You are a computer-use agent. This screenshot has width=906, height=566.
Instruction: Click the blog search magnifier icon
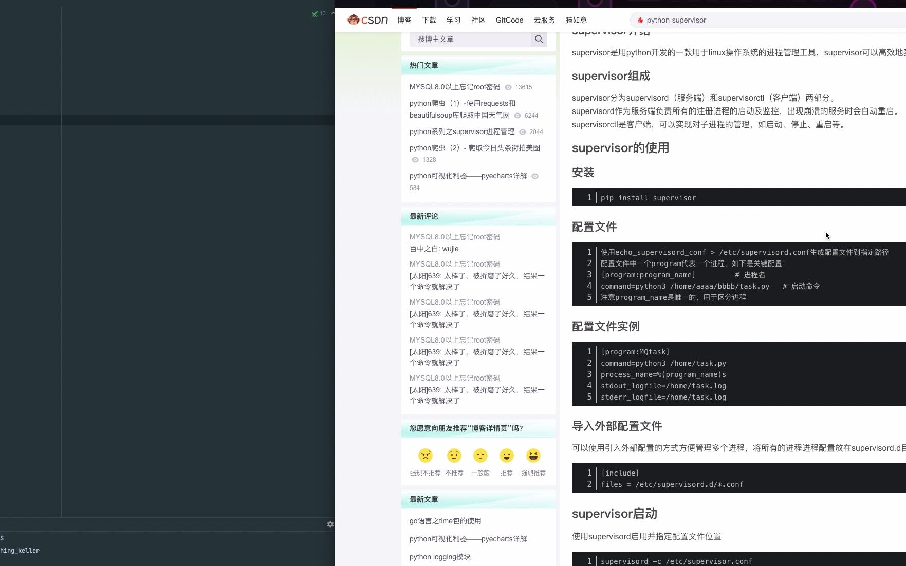tap(539, 39)
